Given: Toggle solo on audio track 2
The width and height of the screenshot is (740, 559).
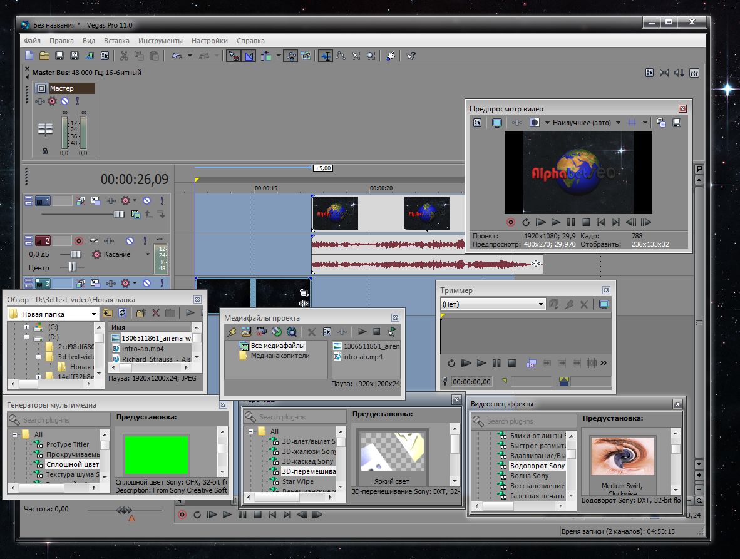Looking at the screenshot, I should [x=144, y=240].
